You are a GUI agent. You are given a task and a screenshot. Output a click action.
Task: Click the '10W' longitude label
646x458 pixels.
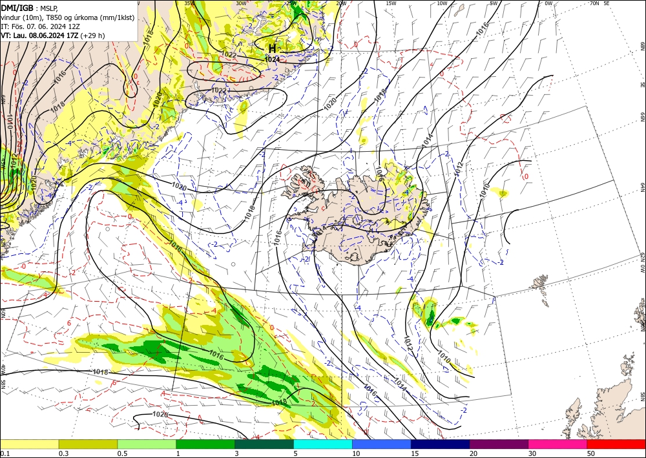pos(442,3)
